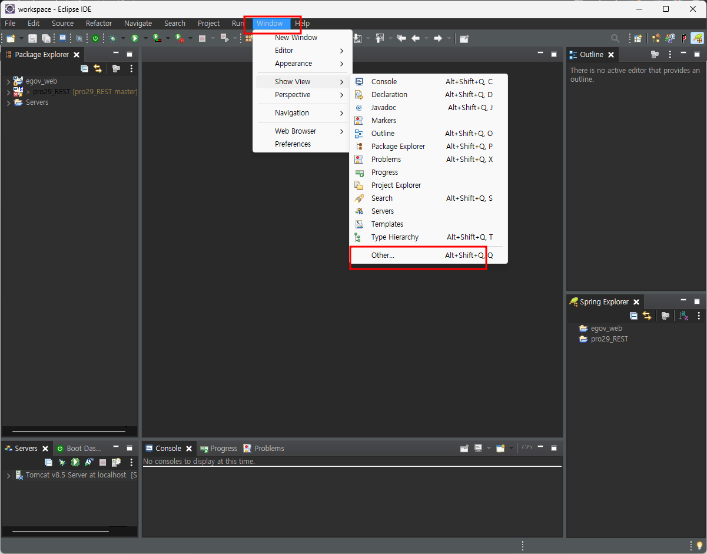Click the green Run button in main toolbar
This screenshot has height=554, width=707.
point(135,38)
